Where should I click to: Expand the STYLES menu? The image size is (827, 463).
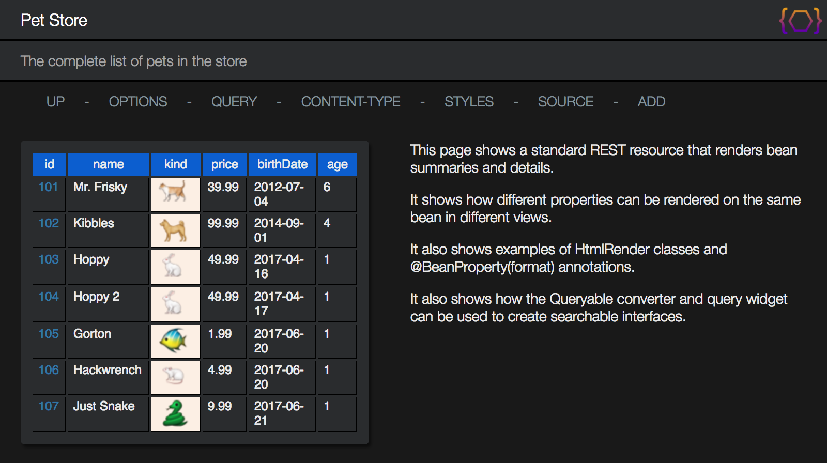click(469, 102)
